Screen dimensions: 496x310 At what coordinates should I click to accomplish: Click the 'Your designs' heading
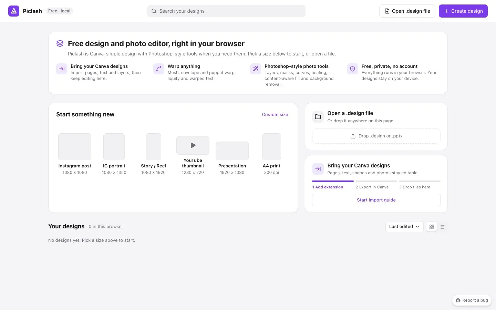[x=66, y=226]
